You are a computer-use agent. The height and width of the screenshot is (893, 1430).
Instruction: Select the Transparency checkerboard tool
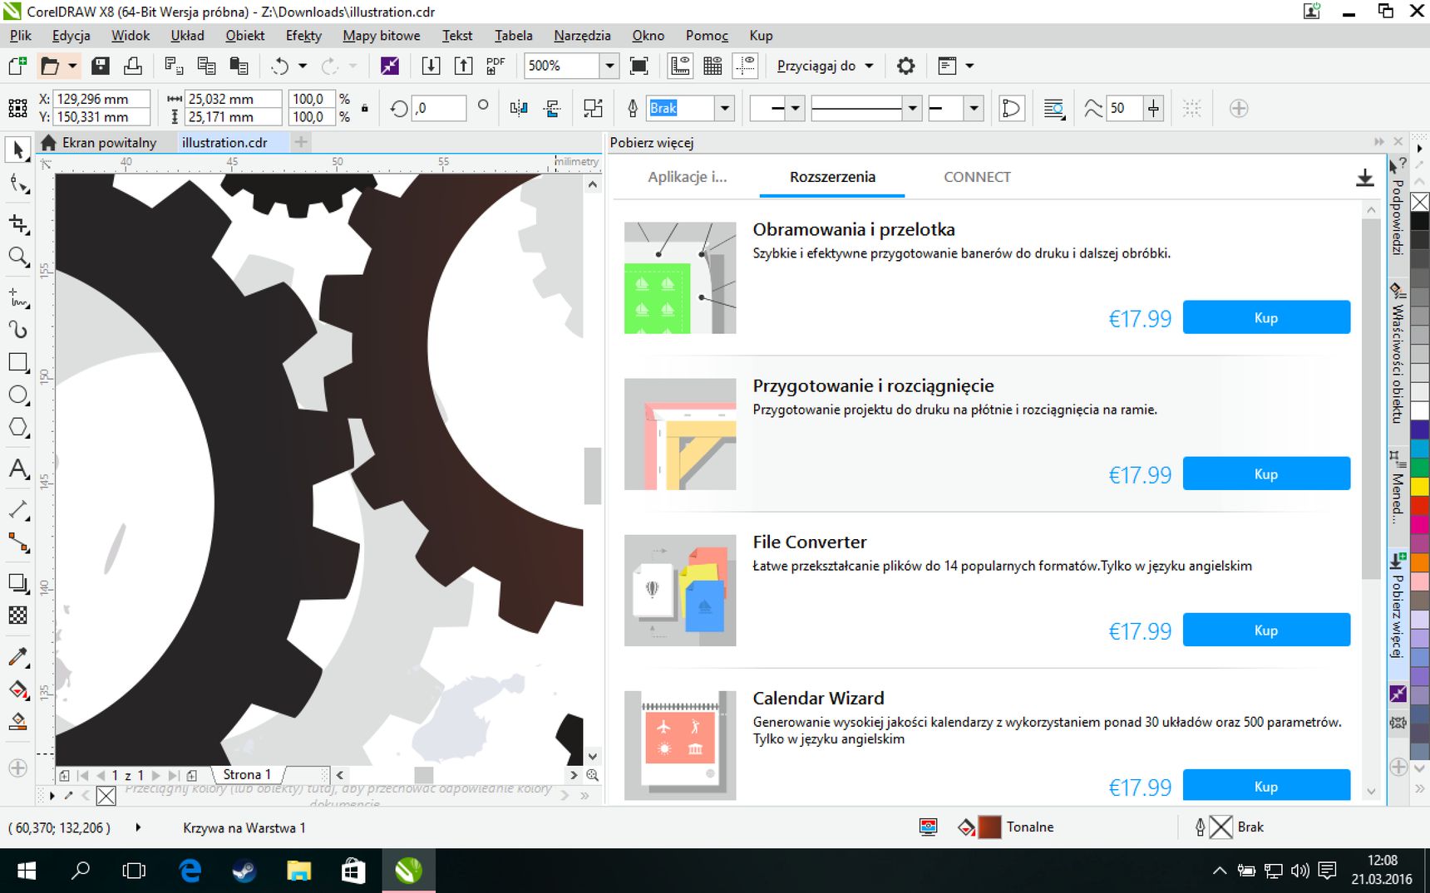click(18, 616)
